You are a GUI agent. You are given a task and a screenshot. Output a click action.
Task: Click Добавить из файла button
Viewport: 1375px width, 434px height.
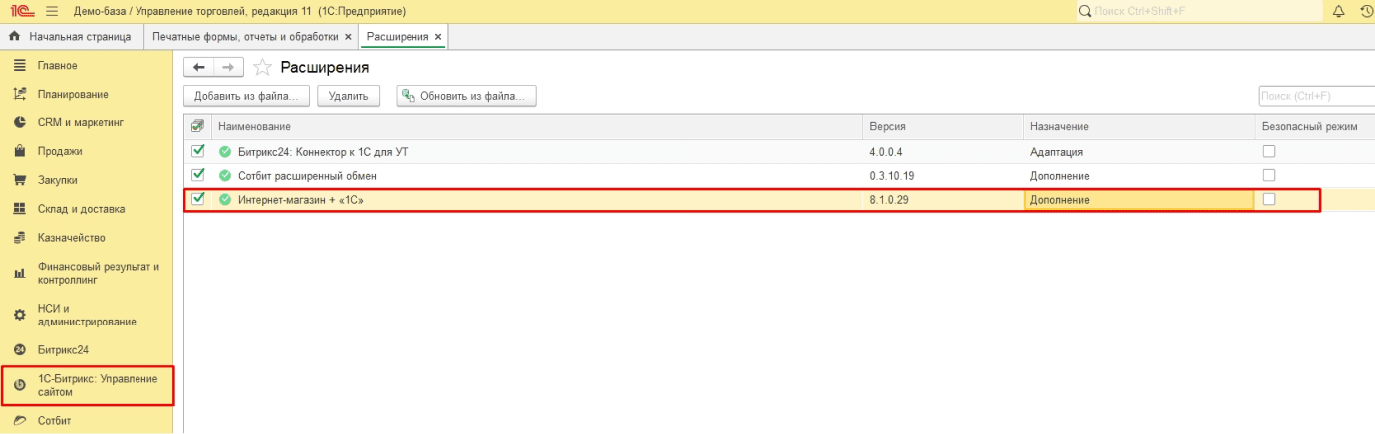coord(247,96)
